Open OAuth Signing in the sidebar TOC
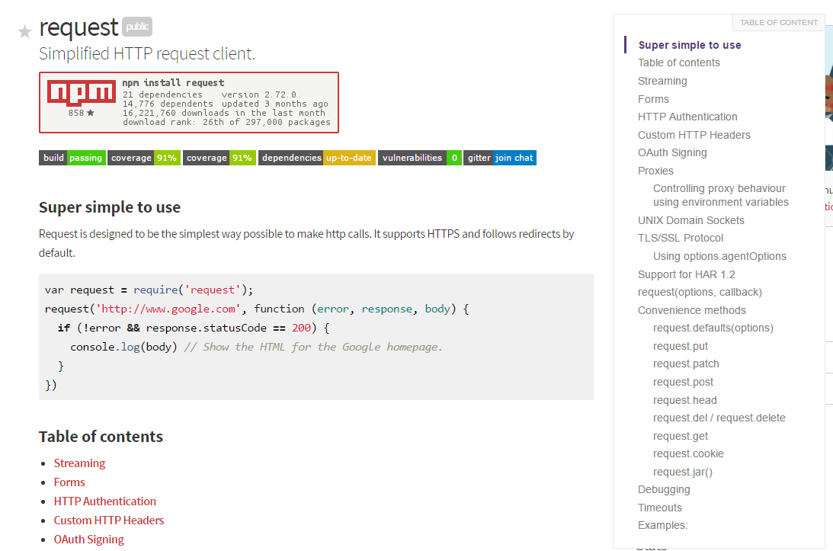The image size is (833, 551). 672,152
